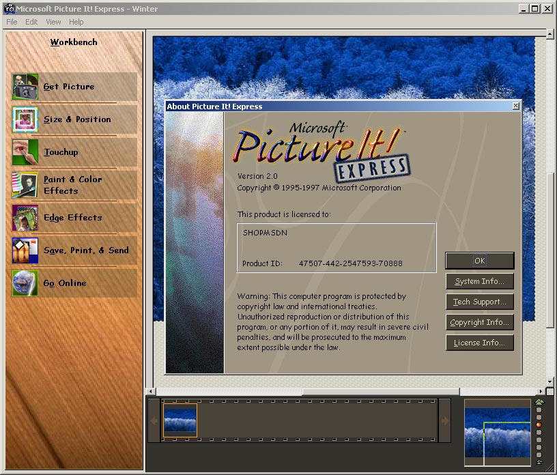Open Tech Support...

click(x=480, y=302)
